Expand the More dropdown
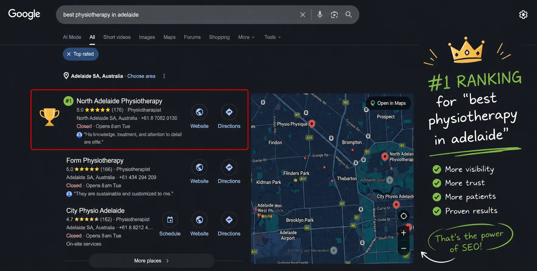This screenshot has width=537, height=271. 246,37
